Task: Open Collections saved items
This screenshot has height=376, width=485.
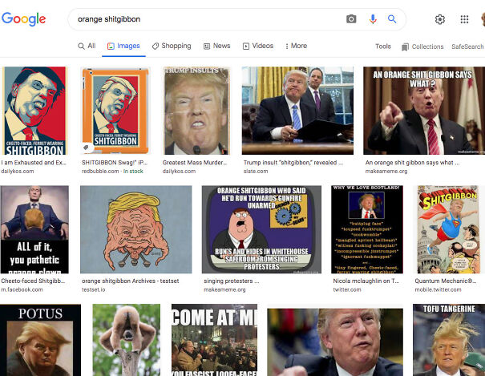Action: click(422, 46)
